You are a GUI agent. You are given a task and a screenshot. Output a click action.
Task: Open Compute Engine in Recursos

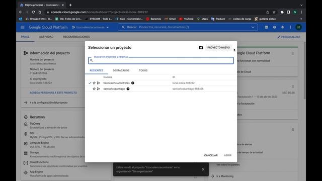[x=39, y=143]
